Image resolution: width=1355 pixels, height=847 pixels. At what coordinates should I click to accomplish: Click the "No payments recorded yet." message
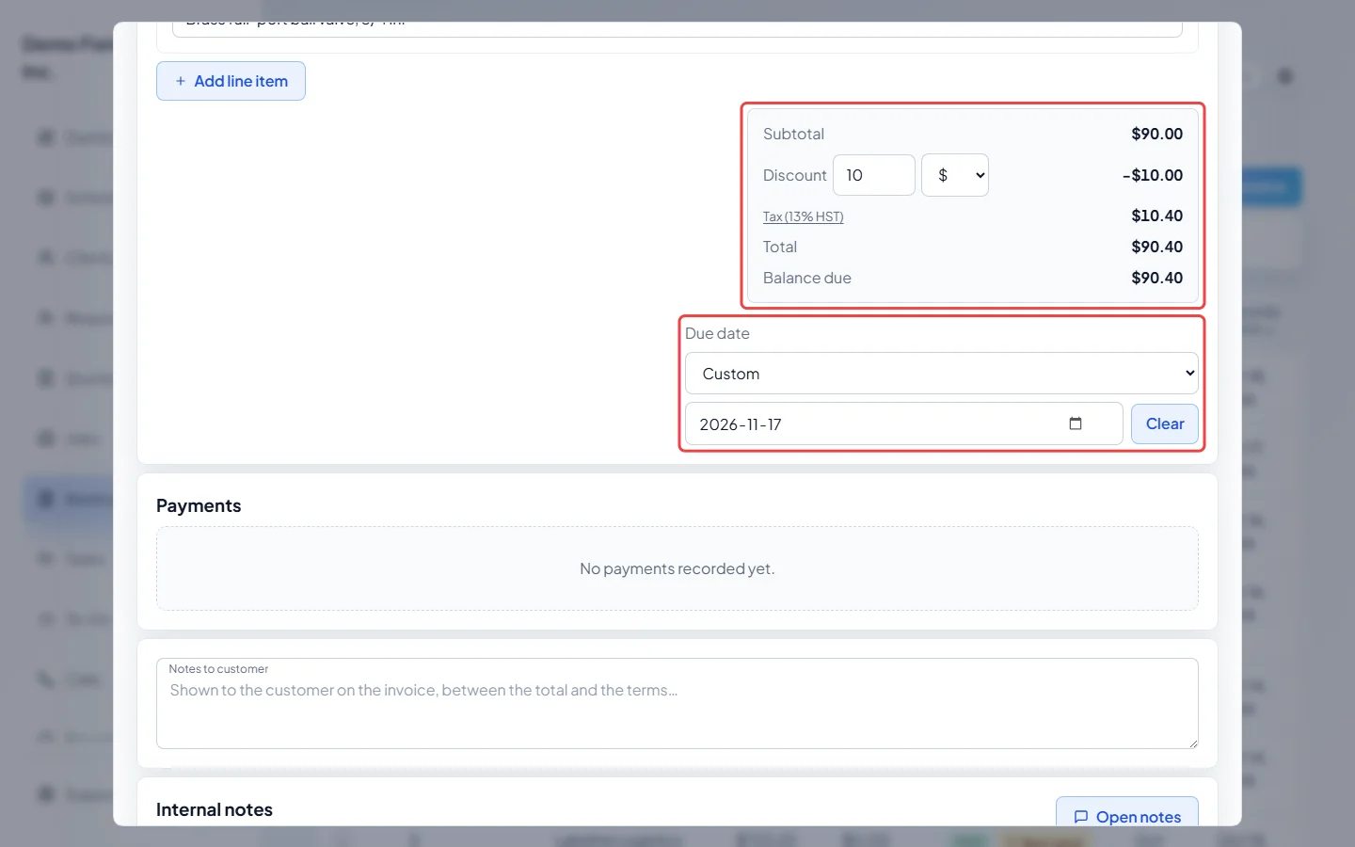[677, 568]
